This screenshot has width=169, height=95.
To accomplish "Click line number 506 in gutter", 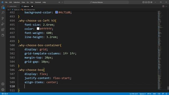I will tap(12, 70).
